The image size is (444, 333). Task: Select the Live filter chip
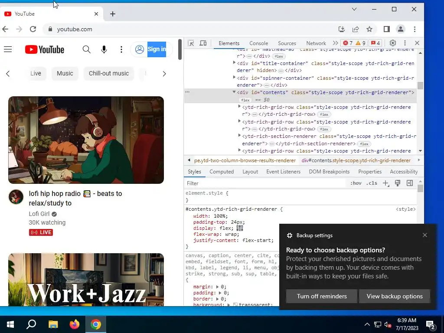pyautogui.click(x=36, y=73)
